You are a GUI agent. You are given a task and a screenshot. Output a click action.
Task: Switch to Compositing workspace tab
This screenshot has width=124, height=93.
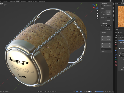(12, 1)
